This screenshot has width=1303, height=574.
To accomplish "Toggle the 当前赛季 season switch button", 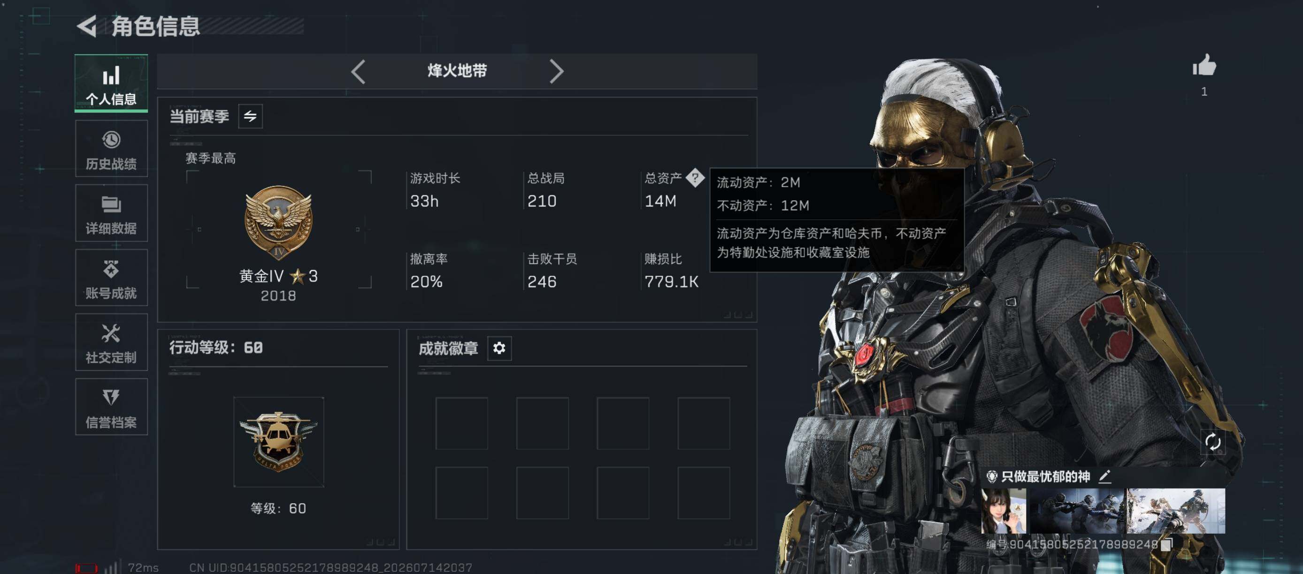I will [250, 117].
